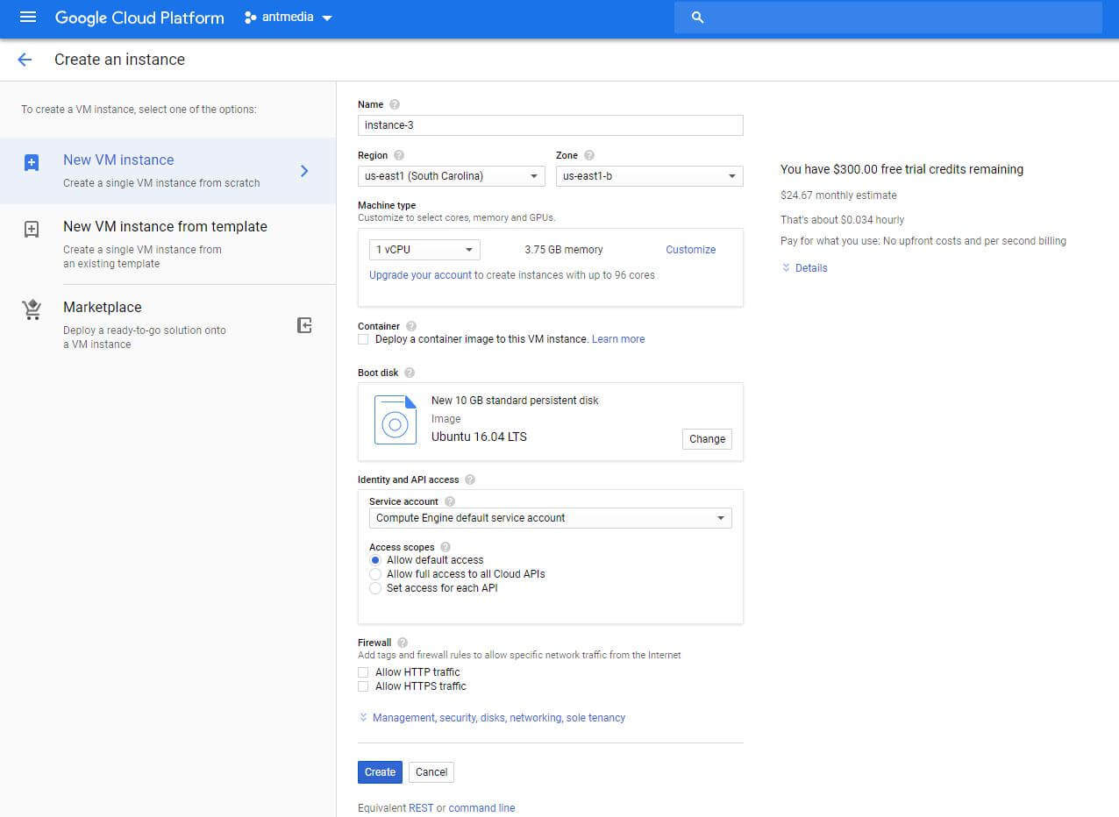Click the Upgrade your account link

pos(420,275)
